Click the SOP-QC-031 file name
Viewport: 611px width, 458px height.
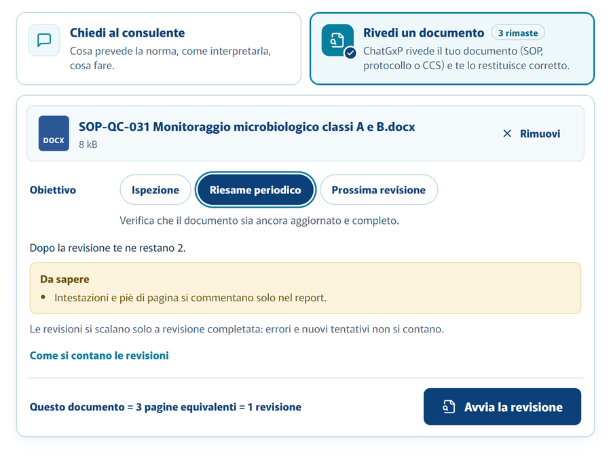coord(246,127)
